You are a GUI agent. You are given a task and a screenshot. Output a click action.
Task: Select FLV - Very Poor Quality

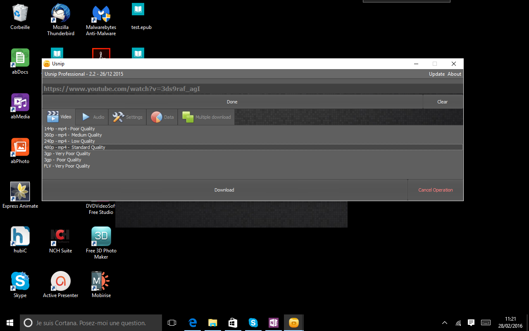tap(253, 166)
